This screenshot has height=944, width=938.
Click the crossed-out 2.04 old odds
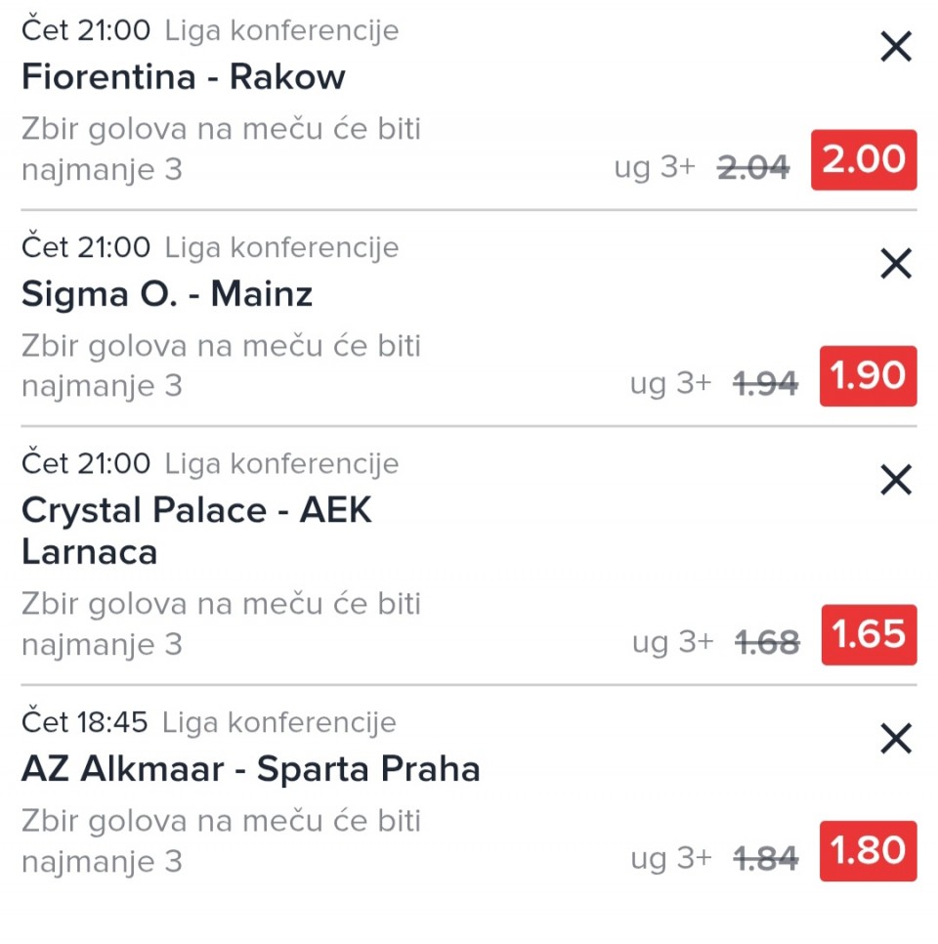click(x=752, y=168)
